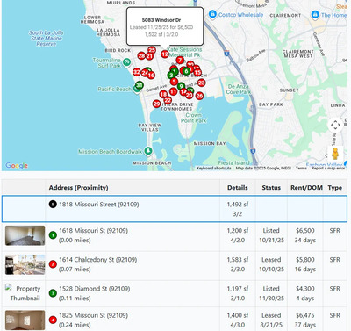
Task: Click map marker 21
Action: click(149, 56)
